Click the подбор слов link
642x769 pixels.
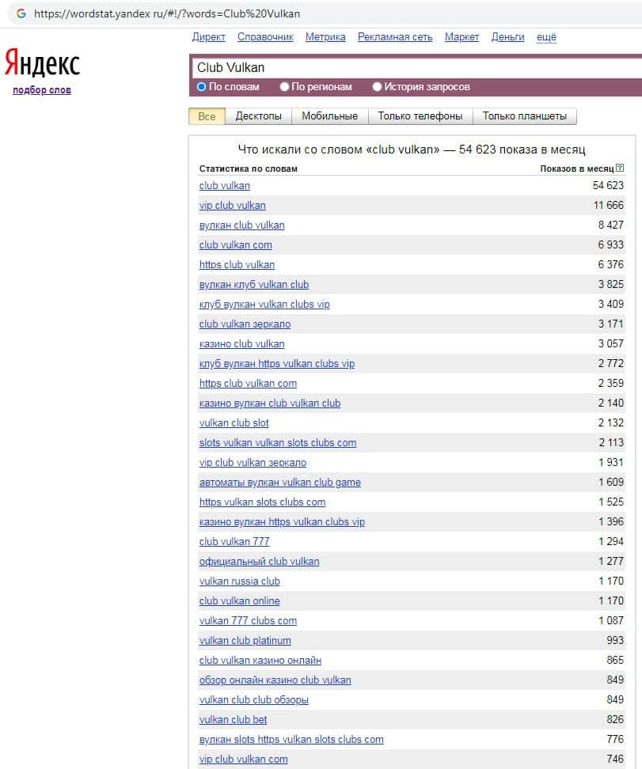click(42, 89)
